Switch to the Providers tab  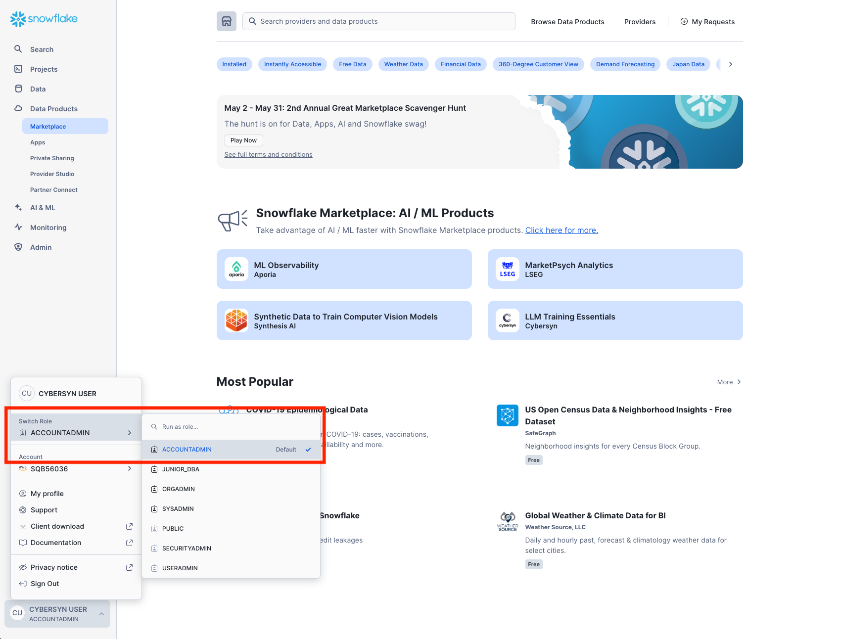click(x=640, y=21)
